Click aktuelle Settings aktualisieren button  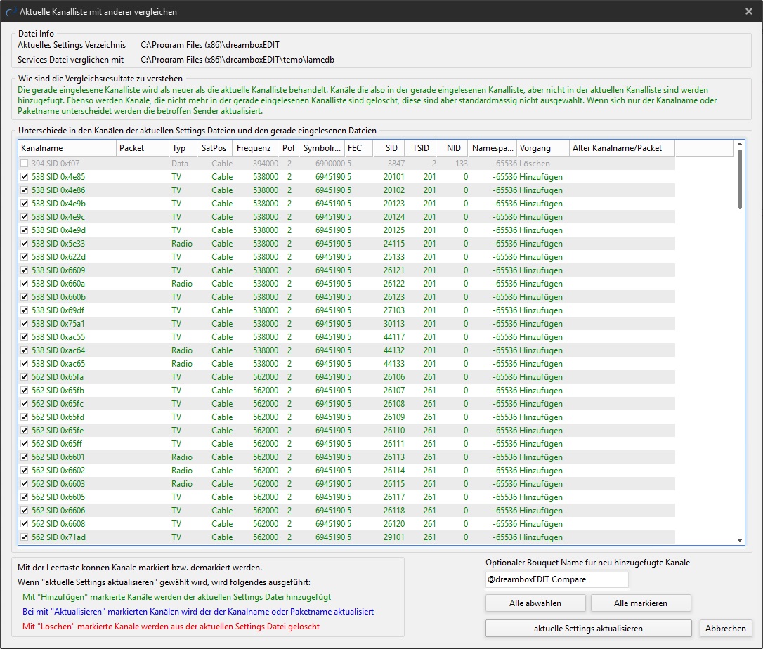pyautogui.click(x=588, y=629)
